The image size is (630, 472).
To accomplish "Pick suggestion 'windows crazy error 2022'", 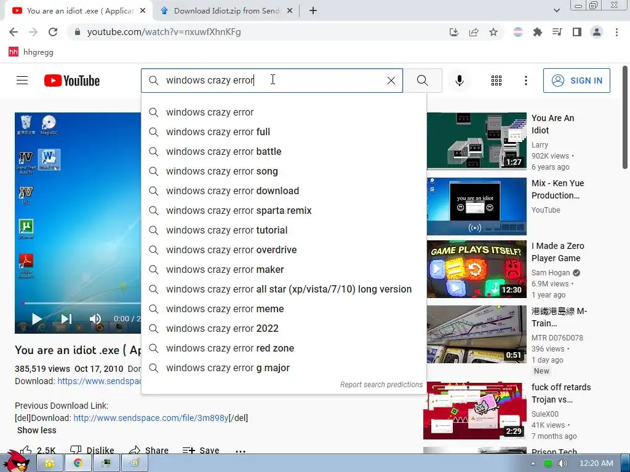I will pyautogui.click(x=284, y=329).
